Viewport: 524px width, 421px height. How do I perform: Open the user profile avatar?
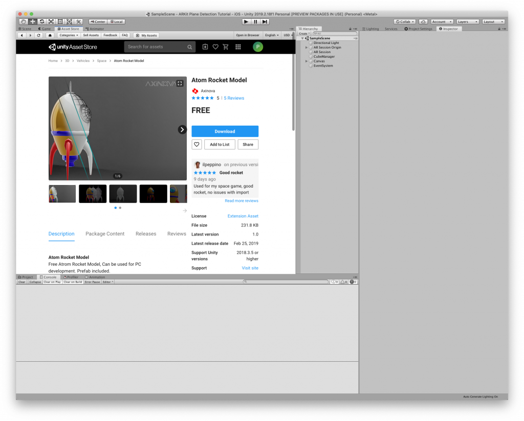pos(258,47)
